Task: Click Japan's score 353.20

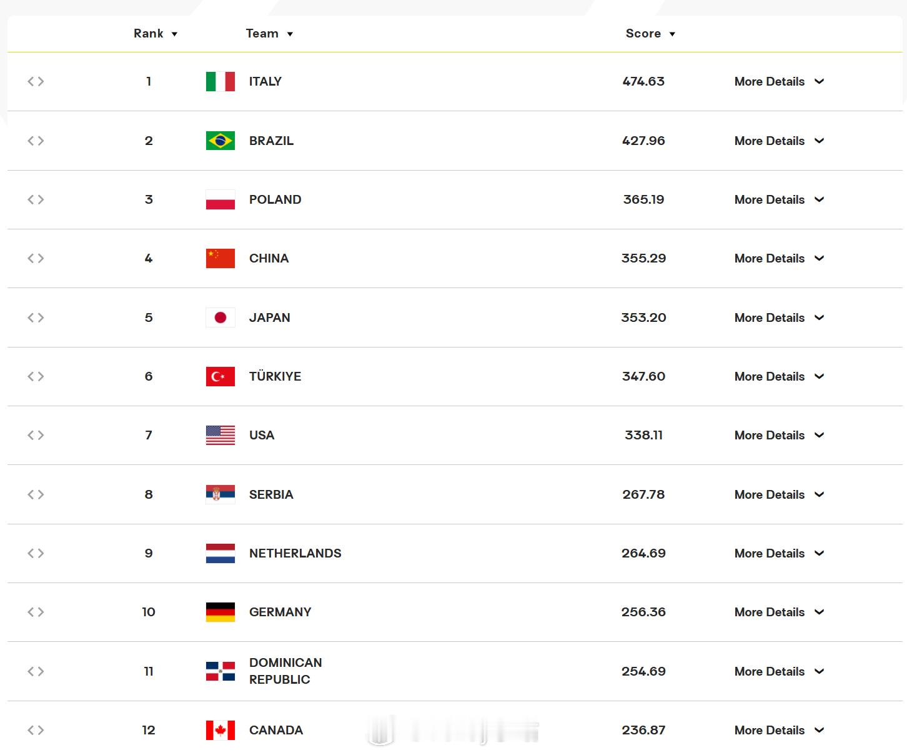Action: click(x=643, y=317)
